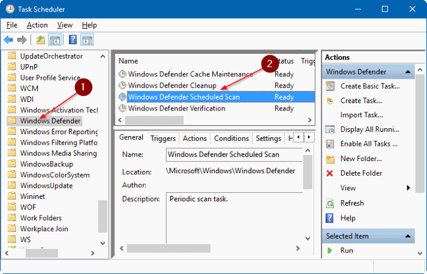Click the clock icon of Cache Maintenance task

click(x=122, y=74)
